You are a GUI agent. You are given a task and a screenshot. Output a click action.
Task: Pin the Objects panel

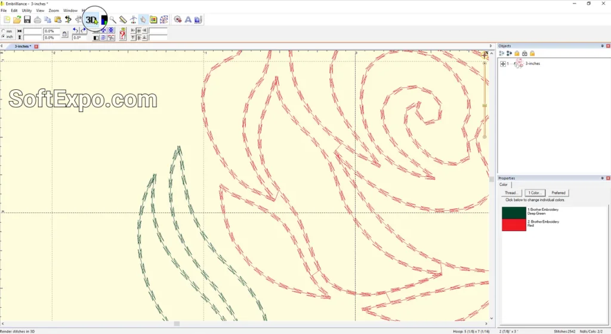tap(602, 46)
